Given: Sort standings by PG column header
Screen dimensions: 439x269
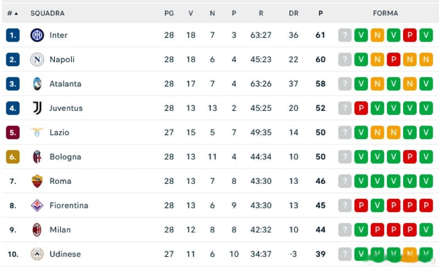Looking at the screenshot, I should coord(169,13).
